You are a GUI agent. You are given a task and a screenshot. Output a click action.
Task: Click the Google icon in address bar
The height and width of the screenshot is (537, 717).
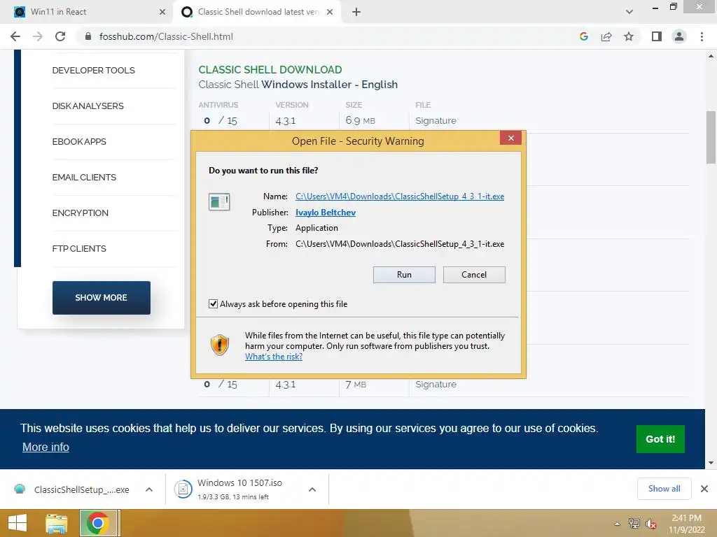[x=583, y=36]
